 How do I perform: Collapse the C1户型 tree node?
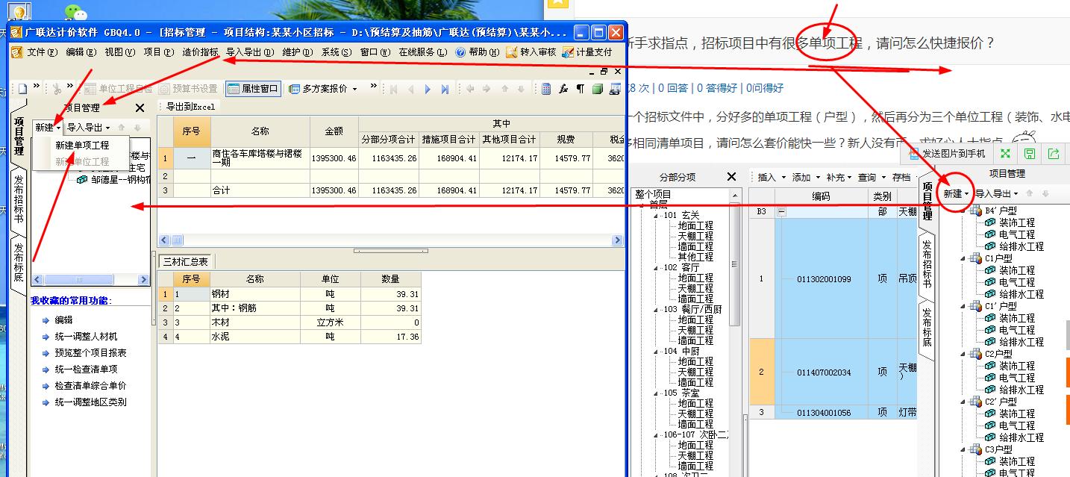(964, 258)
